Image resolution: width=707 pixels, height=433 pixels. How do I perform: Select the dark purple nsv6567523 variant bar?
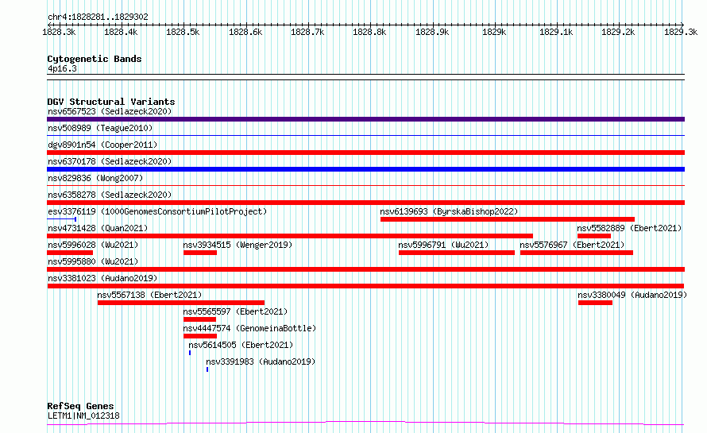tap(365, 119)
